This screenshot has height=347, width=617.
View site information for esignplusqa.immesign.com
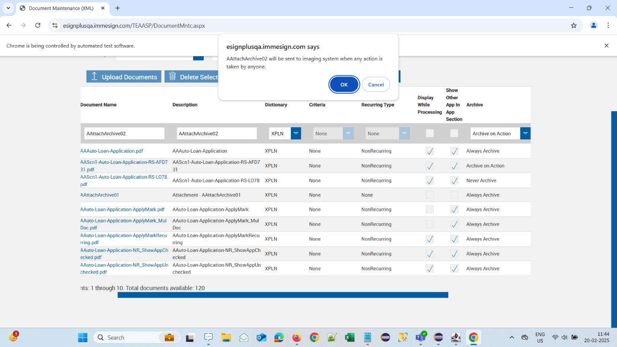tap(55, 25)
